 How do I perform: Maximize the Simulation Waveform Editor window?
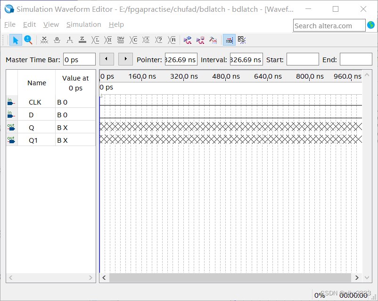tap(335, 9)
